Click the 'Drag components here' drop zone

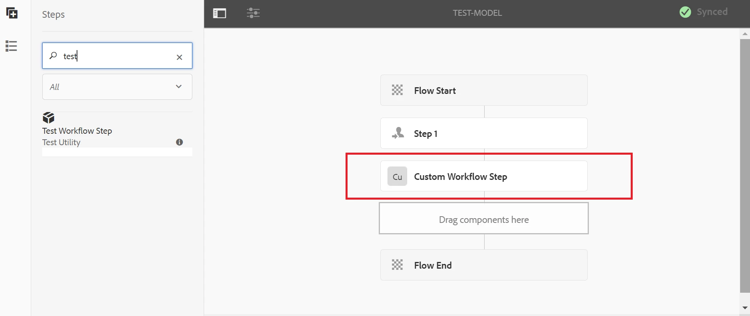coord(484,218)
